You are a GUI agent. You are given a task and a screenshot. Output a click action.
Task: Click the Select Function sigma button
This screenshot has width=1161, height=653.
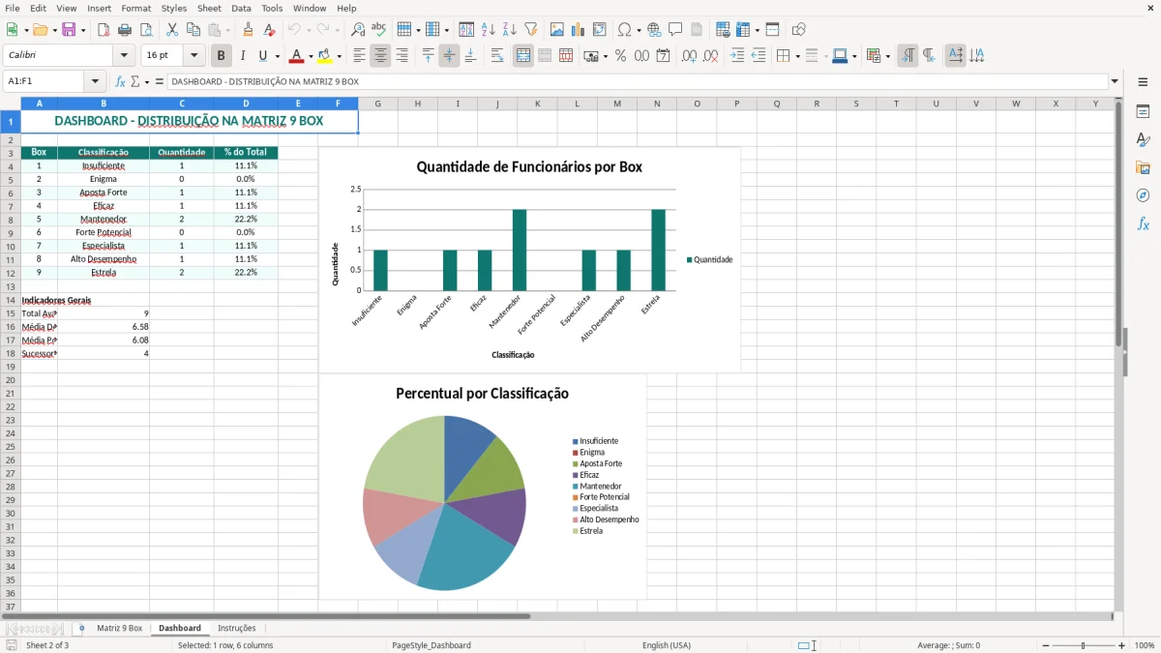click(x=135, y=82)
